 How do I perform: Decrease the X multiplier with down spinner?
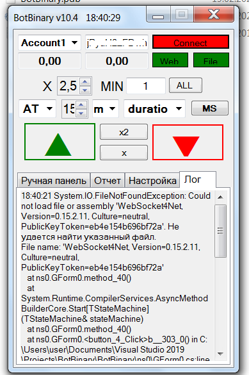click(x=85, y=90)
